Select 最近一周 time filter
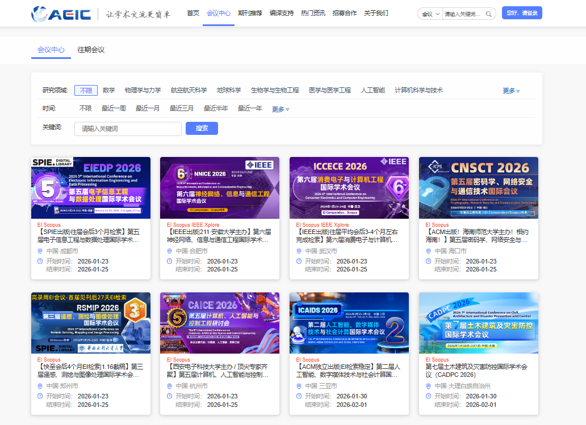 (x=114, y=109)
